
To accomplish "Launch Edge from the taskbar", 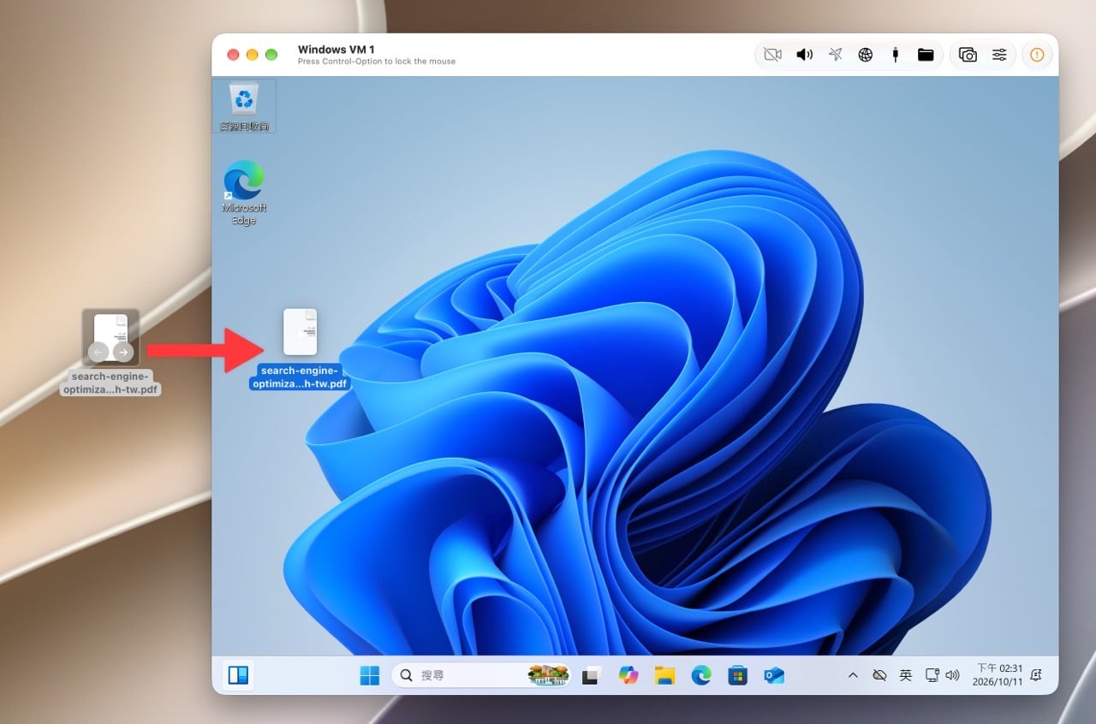I will (701, 676).
